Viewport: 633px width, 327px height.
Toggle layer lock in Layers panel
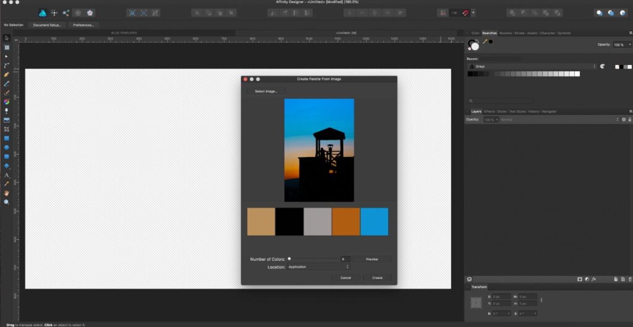tap(630, 119)
